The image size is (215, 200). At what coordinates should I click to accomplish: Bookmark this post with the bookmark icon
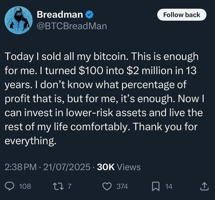pyautogui.click(x=156, y=186)
